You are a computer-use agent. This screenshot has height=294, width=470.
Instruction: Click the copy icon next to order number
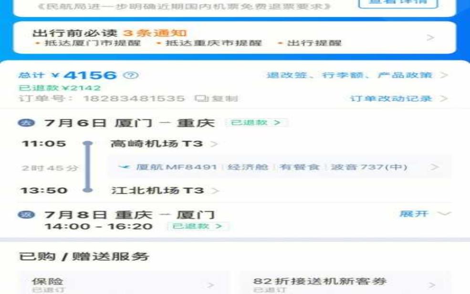point(199,99)
